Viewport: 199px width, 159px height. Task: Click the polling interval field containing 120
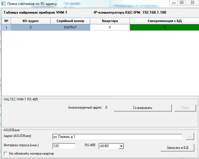[x=64, y=146]
